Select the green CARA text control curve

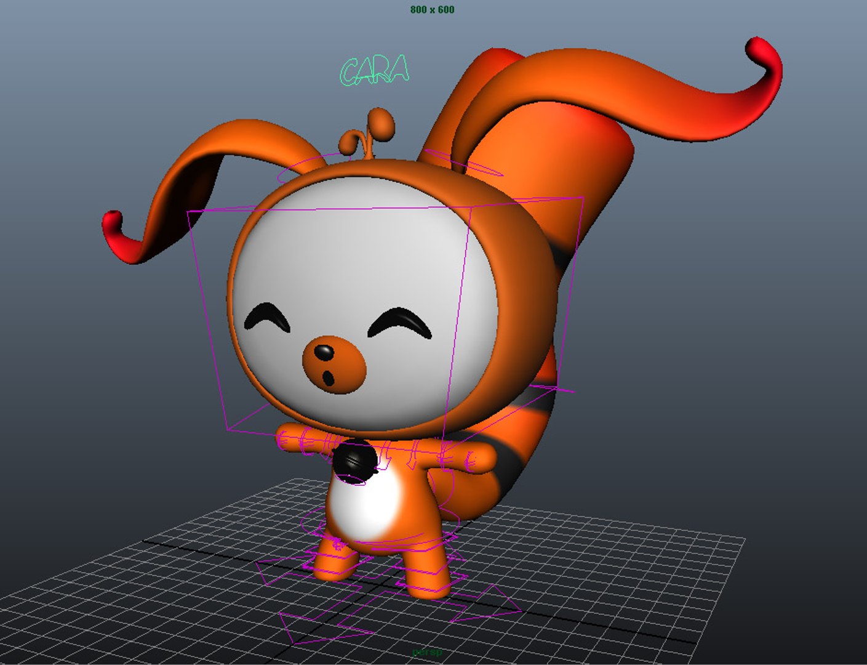[374, 70]
